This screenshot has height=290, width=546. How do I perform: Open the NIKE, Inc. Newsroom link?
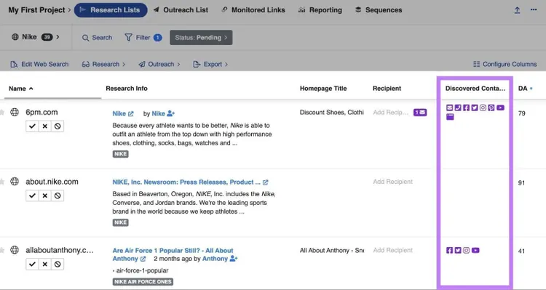coord(186,182)
